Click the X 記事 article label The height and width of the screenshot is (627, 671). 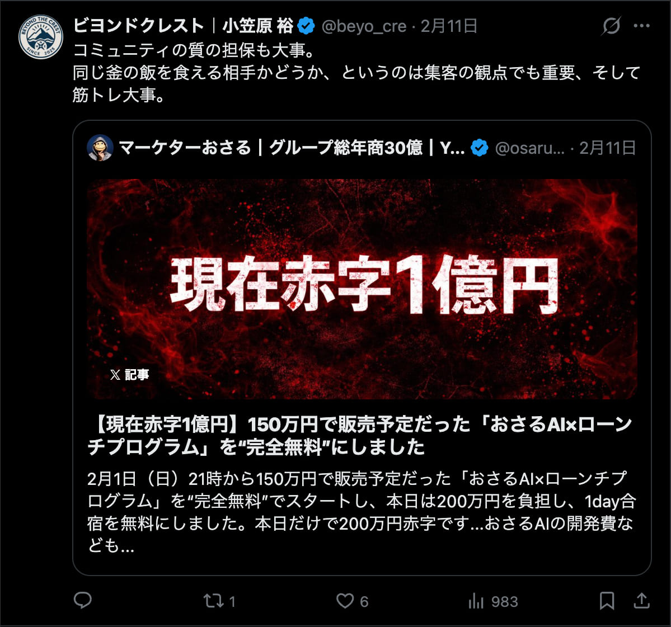click(129, 375)
